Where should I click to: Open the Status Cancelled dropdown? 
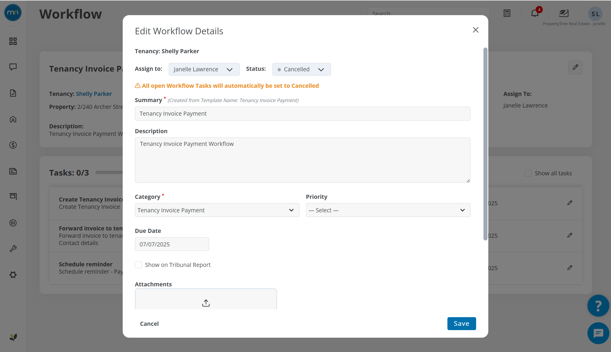click(x=301, y=69)
